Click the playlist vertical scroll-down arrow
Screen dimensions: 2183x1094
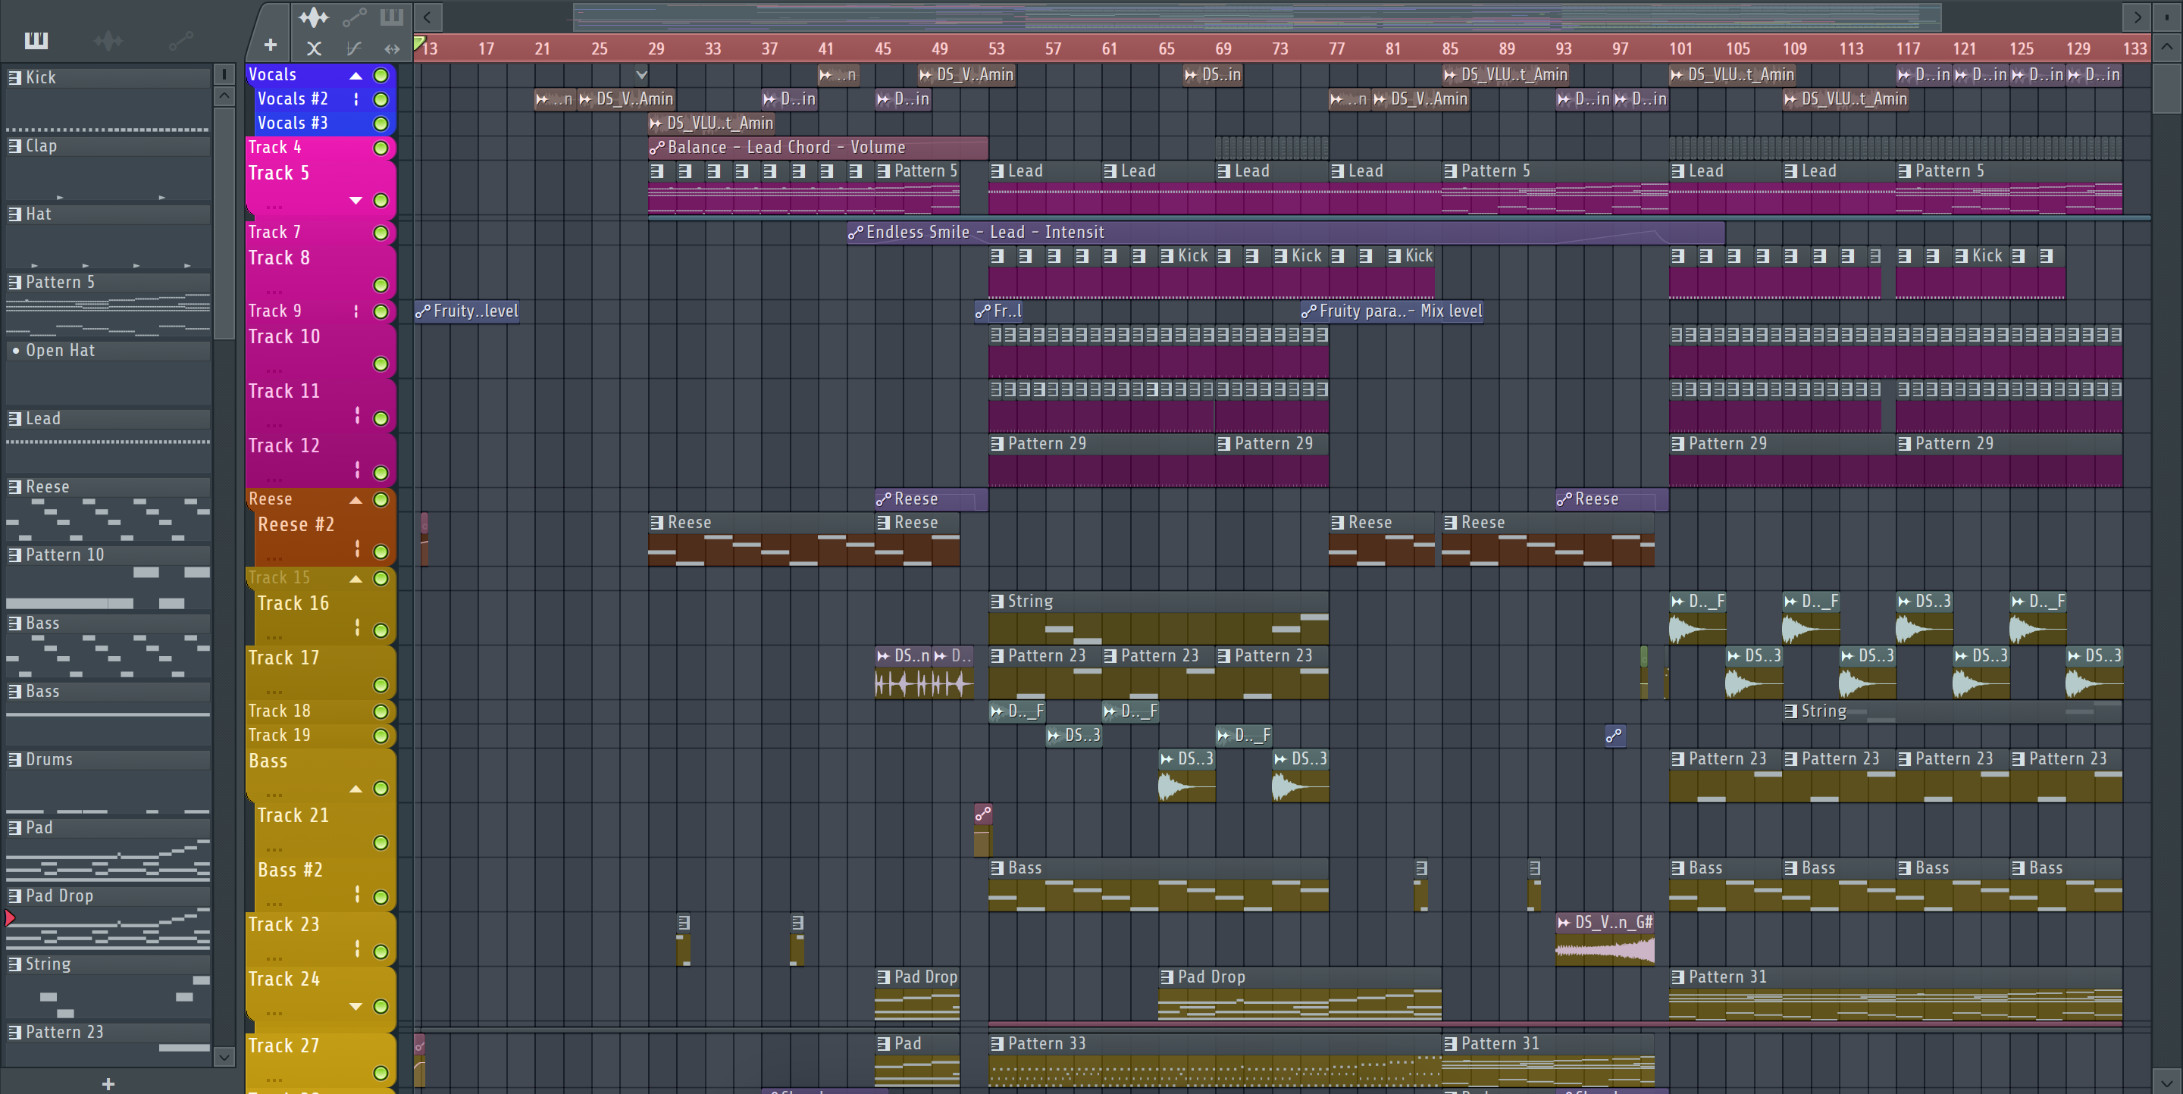click(2167, 1081)
